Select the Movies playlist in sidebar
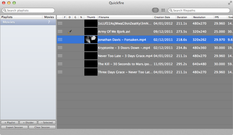Screen dimensions: 233x135 point(28,22)
